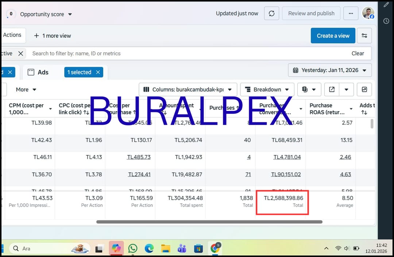This screenshot has width=394, height=257.
Task: Click the TL90,151.02 conversion value link
Action: [286, 174]
